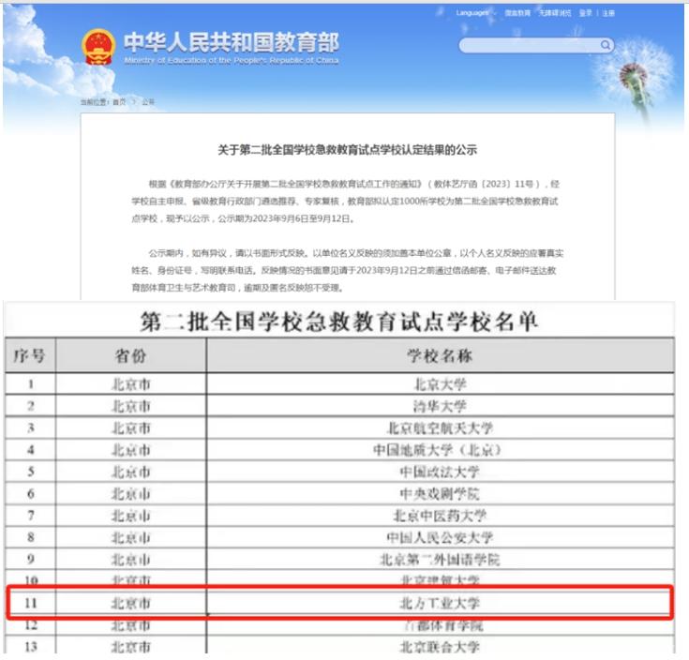Select the 北京大学 table cell
689x660 pixels.
(440, 383)
